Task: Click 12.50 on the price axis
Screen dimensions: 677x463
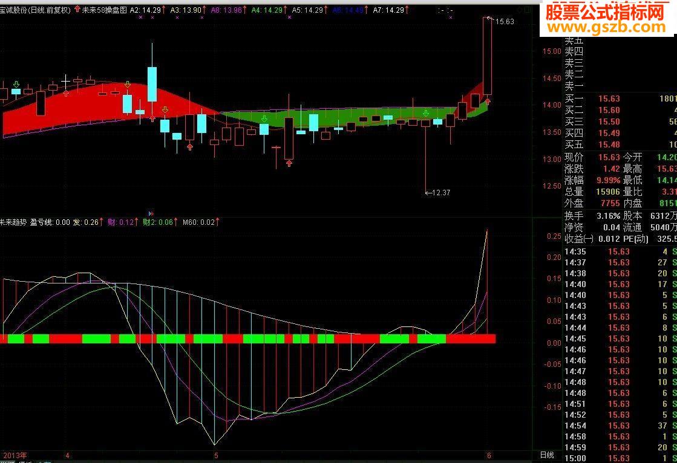Action: [x=551, y=186]
